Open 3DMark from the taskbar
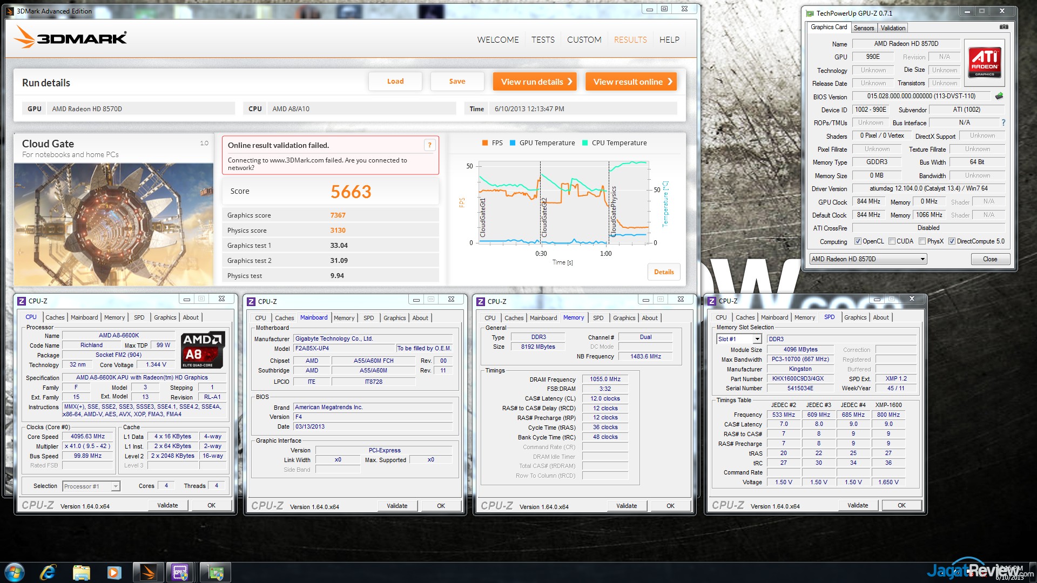Screen dimensions: 1037x583 tap(147, 572)
